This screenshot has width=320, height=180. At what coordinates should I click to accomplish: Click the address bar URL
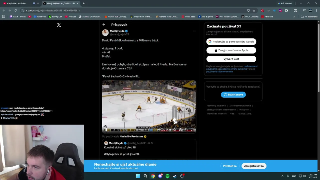(53, 10)
